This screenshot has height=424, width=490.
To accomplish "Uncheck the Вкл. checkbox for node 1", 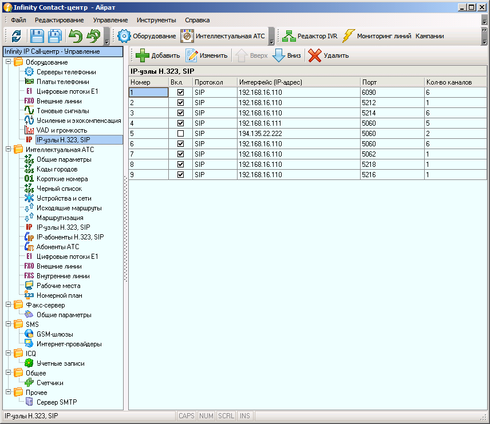I will [181, 93].
